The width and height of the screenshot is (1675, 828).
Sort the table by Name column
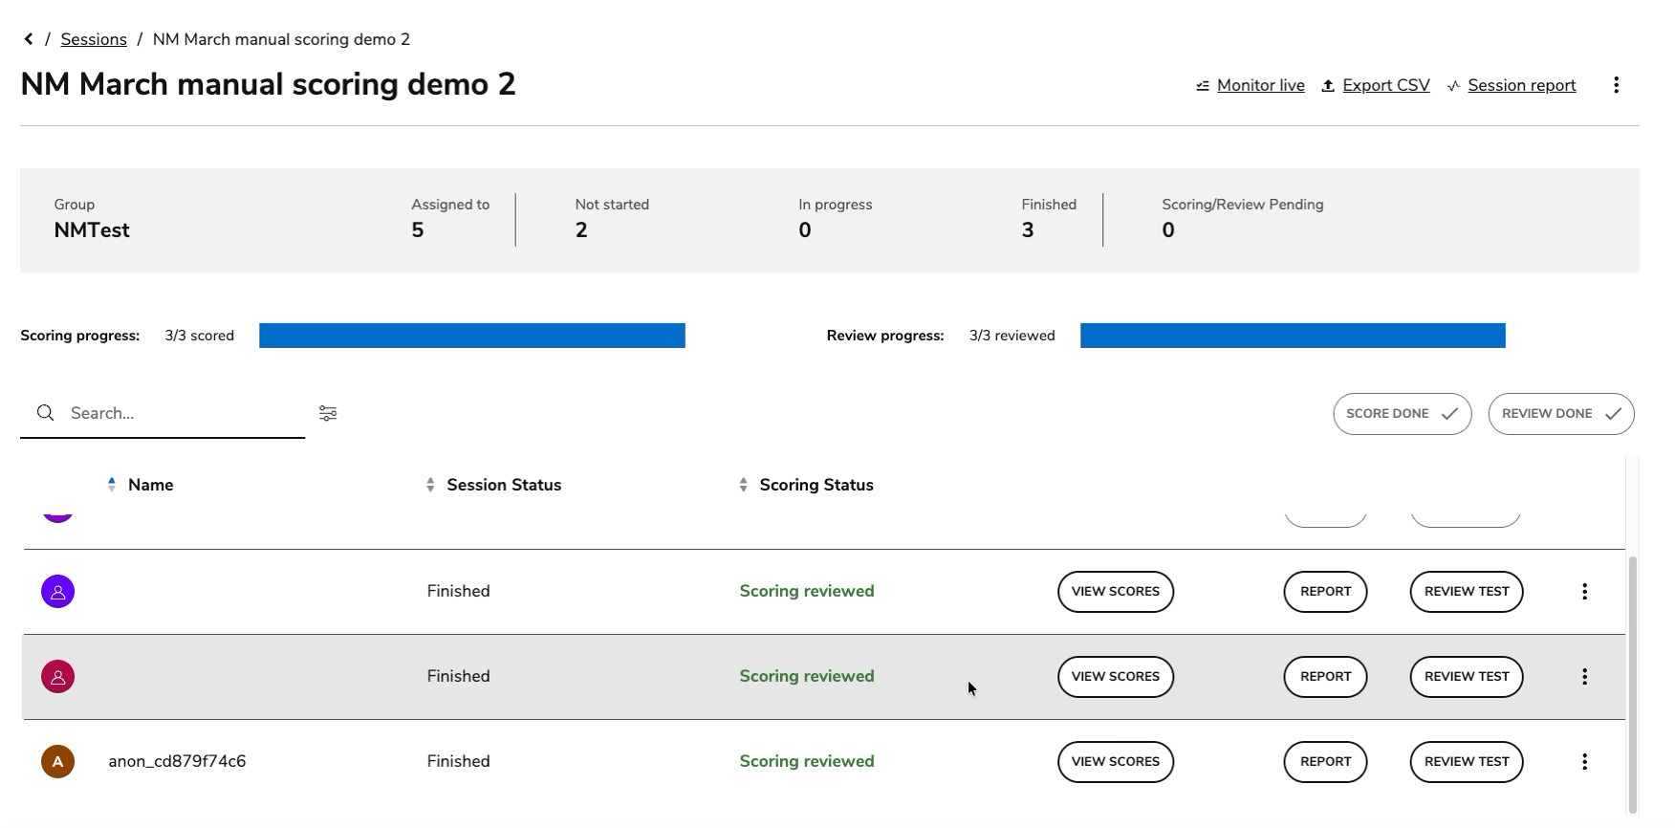point(150,485)
